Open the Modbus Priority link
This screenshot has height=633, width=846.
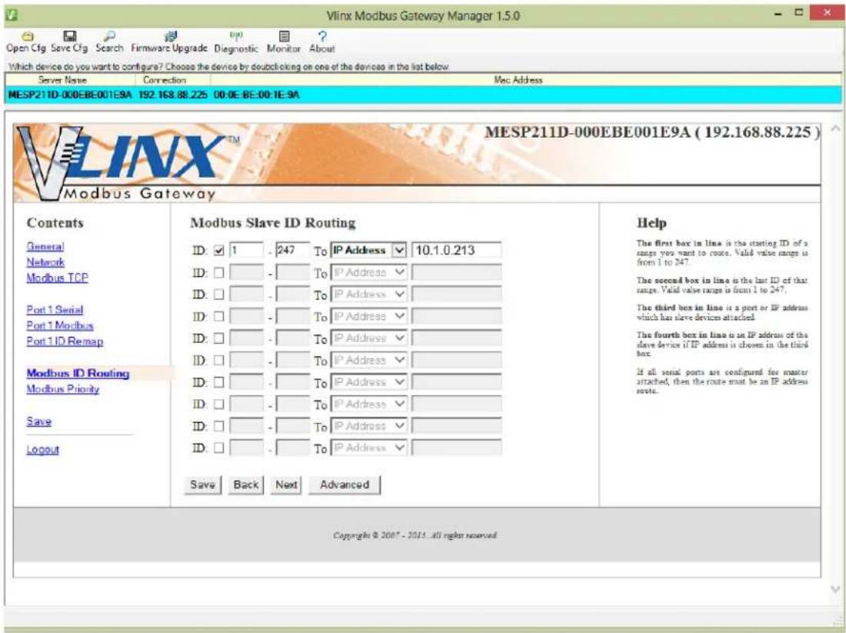pos(62,389)
